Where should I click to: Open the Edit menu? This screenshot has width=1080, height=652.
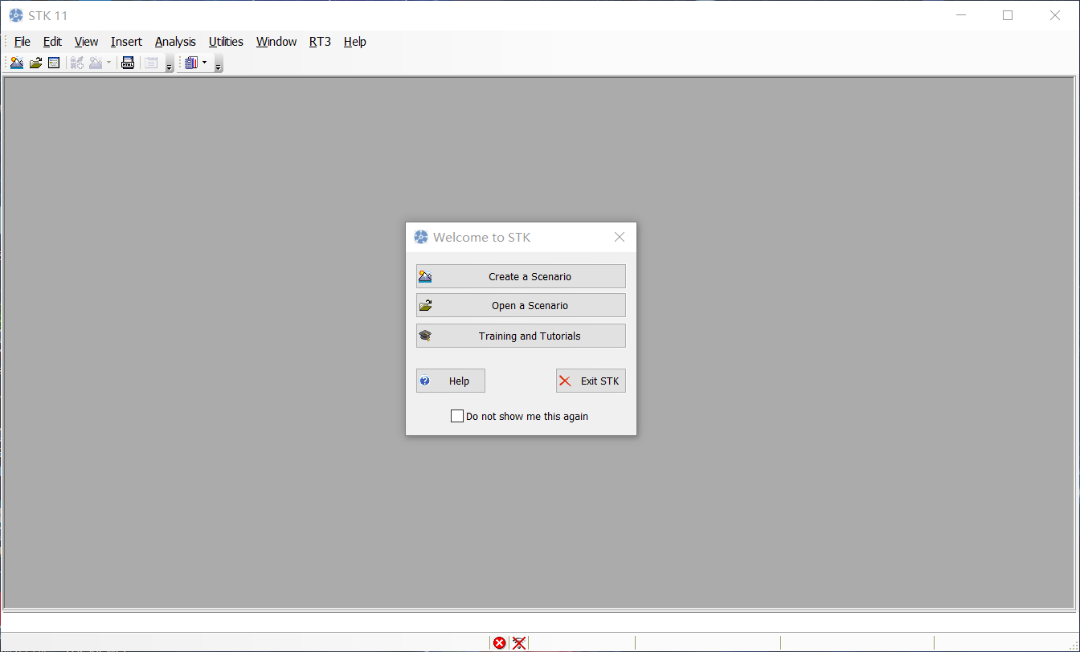52,42
